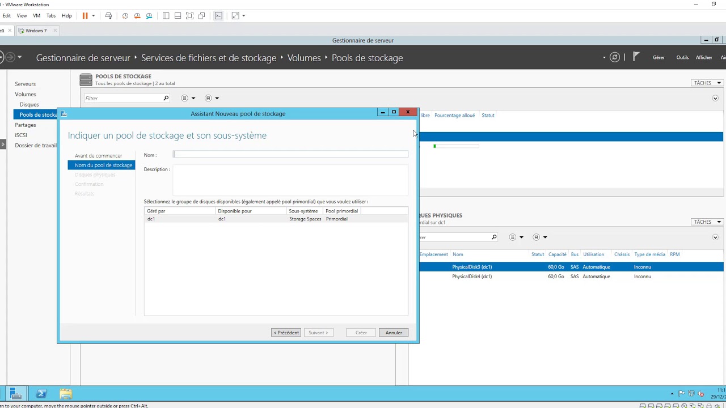
Task: Click the stretch guest display icon
Action: coord(235,16)
